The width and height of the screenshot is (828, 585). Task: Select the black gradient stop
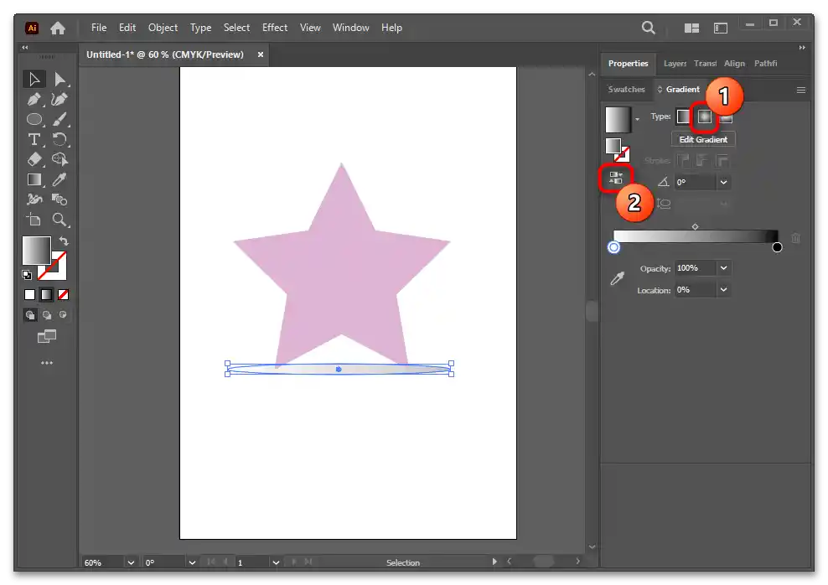click(777, 247)
